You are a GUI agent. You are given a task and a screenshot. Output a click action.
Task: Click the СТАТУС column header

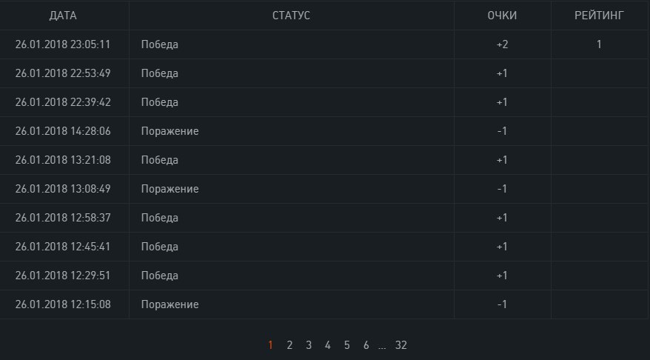pos(291,15)
